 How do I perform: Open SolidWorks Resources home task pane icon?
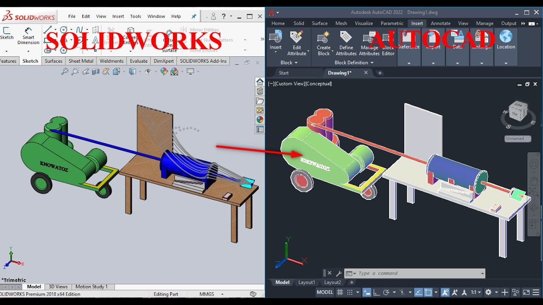pos(260,82)
